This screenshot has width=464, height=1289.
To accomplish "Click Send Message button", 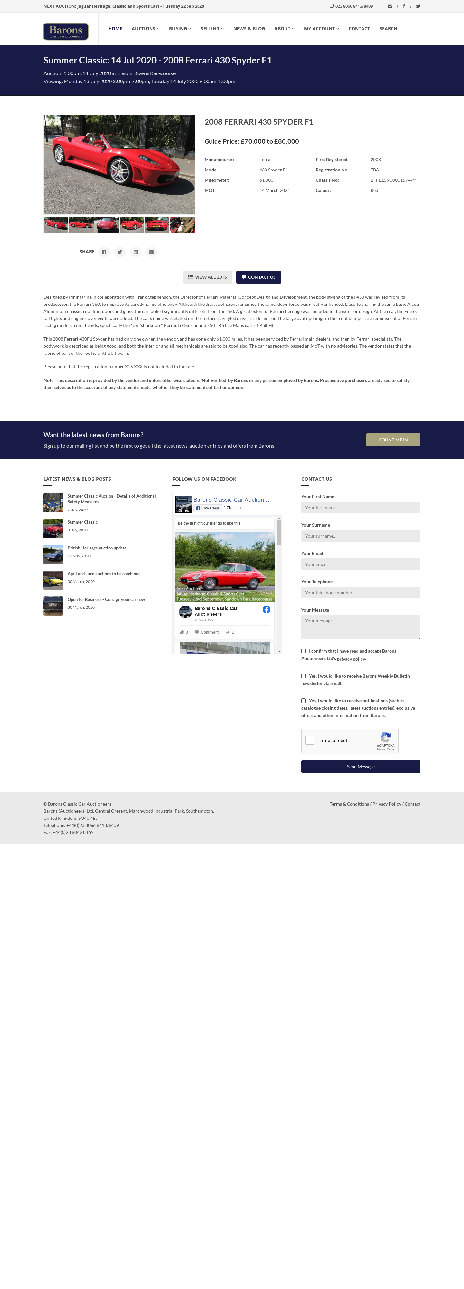I will click(360, 767).
